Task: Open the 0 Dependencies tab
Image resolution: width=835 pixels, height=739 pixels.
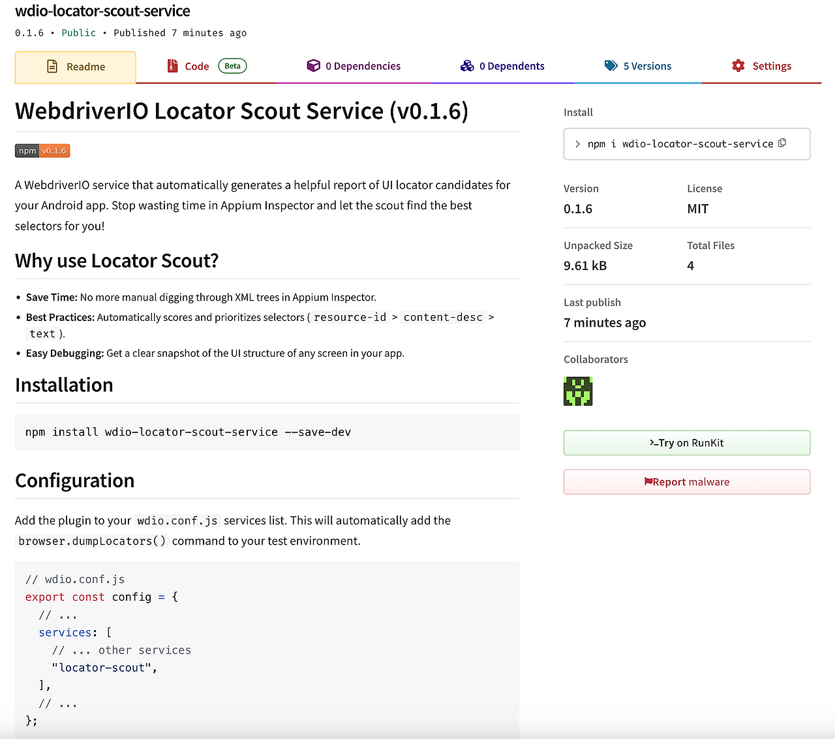Action: 354,66
